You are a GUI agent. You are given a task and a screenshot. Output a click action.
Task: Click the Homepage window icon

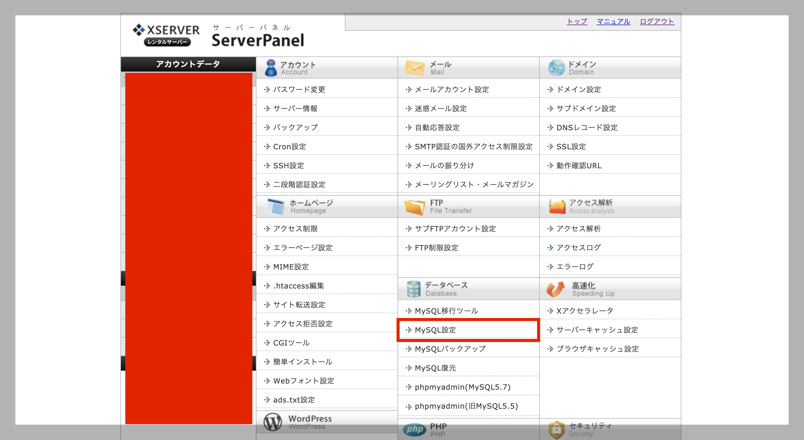275,207
